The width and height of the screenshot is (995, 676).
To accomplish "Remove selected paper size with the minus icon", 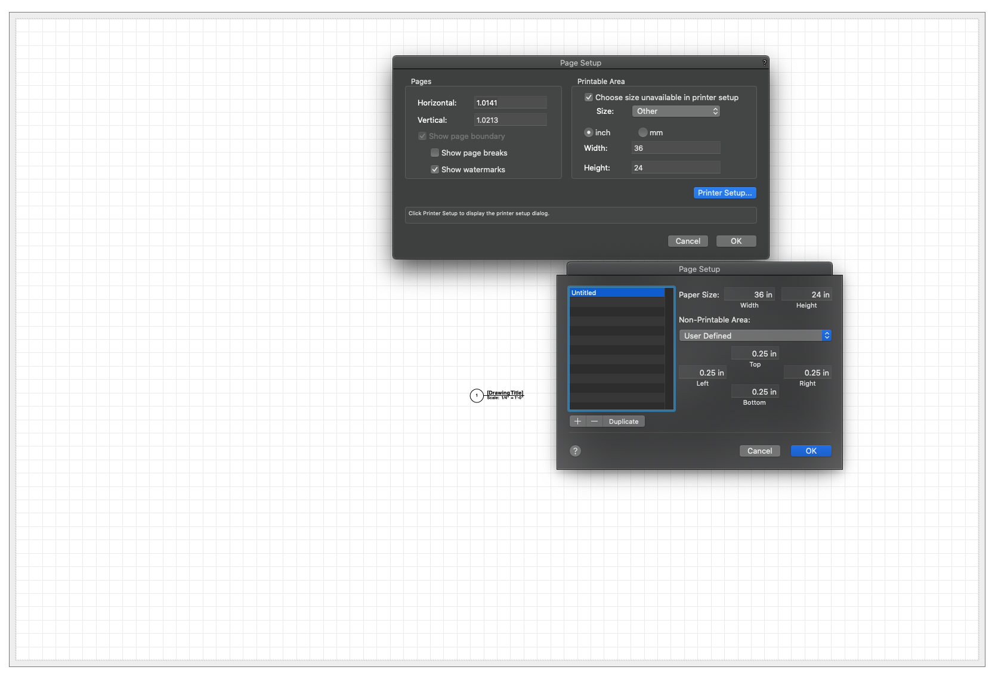I will click(594, 421).
